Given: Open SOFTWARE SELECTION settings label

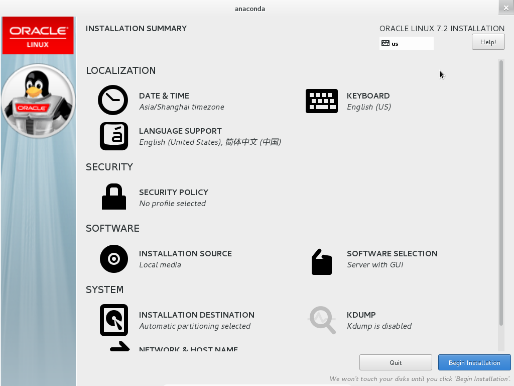Looking at the screenshot, I should 392,254.
